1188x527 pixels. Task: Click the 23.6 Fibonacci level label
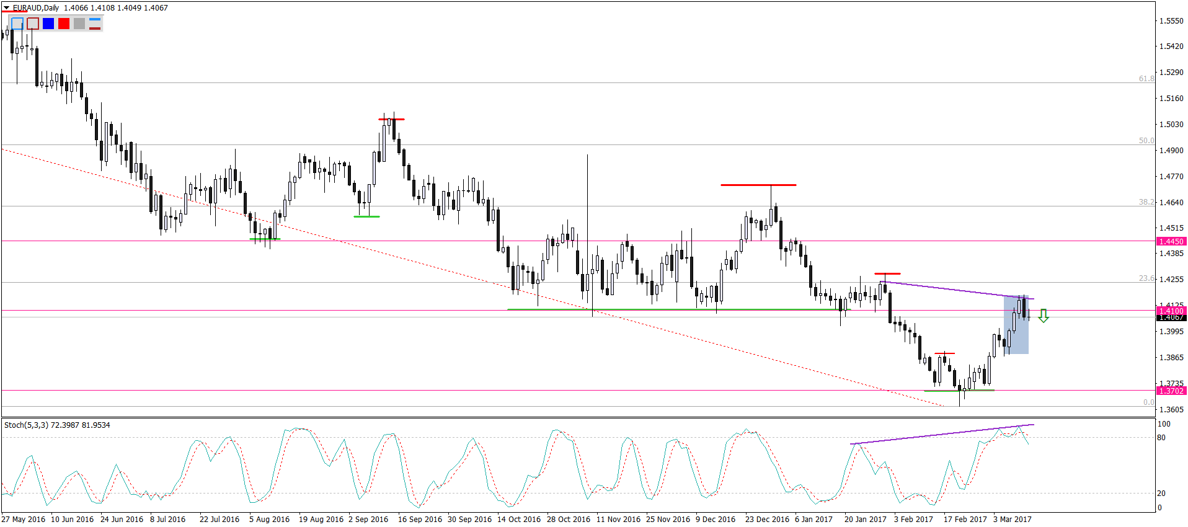tap(1146, 278)
